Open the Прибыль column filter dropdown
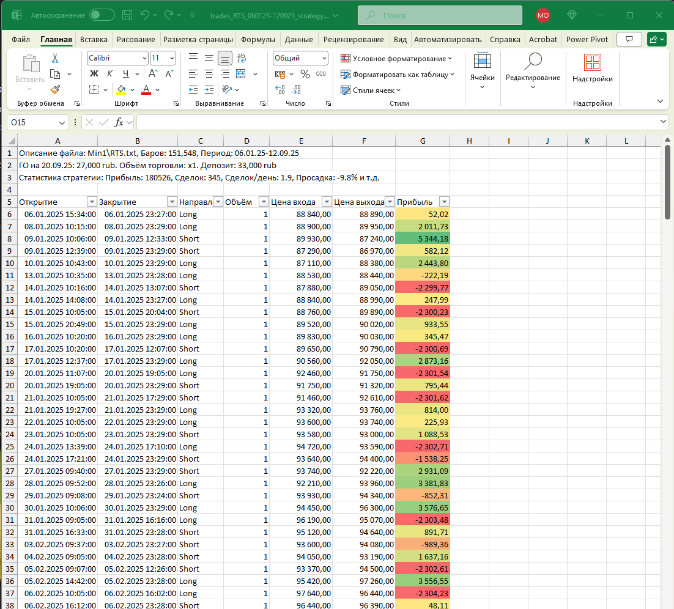The width and height of the screenshot is (674, 609). point(444,202)
